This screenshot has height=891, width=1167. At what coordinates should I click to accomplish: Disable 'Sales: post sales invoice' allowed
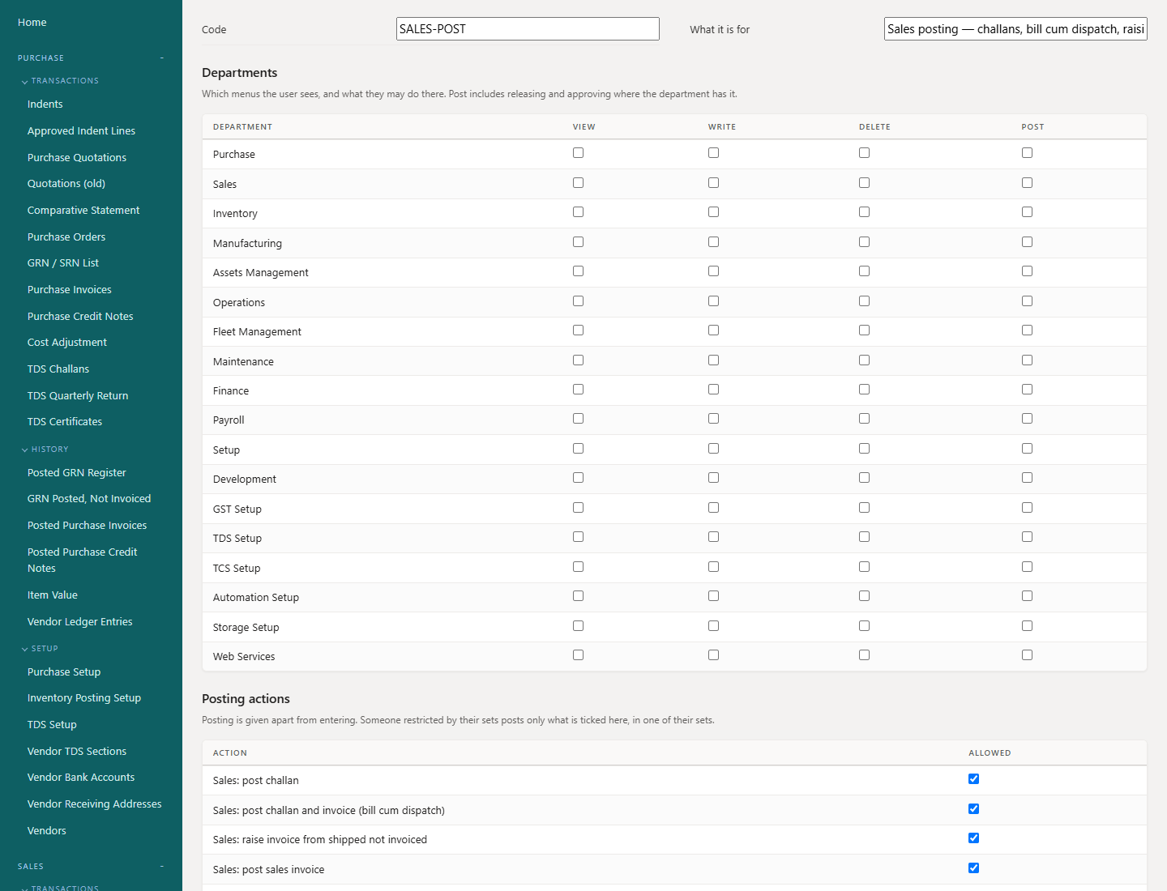[x=973, y=868]
